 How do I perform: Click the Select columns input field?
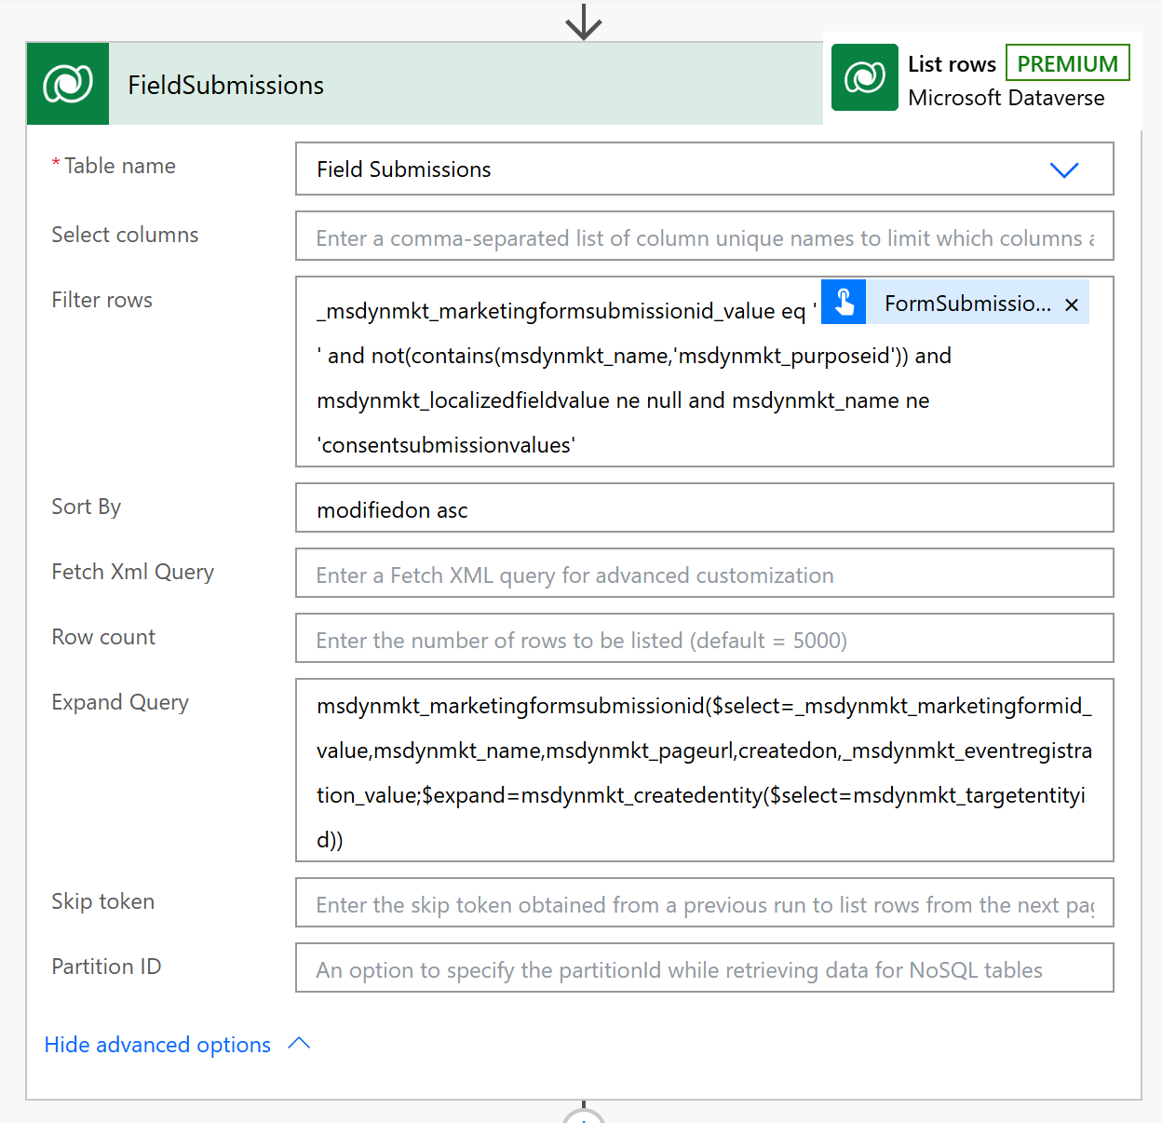(704, 236)
